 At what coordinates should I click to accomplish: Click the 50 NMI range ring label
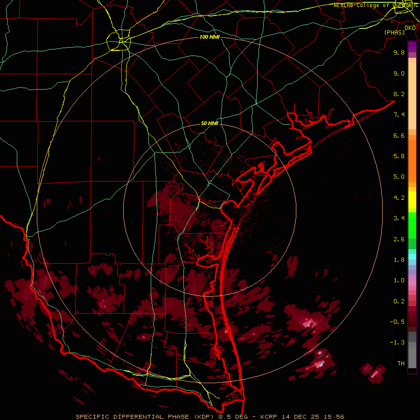pos(210,123)
